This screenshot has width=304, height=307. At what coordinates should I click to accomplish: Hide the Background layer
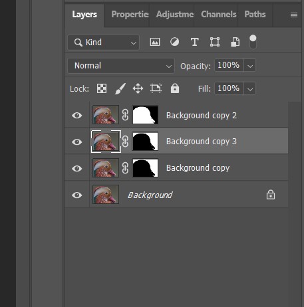(x=77, y=195)
